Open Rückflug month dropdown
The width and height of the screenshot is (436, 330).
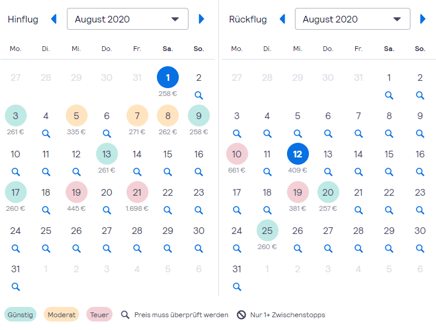click(x=353, y=19)
